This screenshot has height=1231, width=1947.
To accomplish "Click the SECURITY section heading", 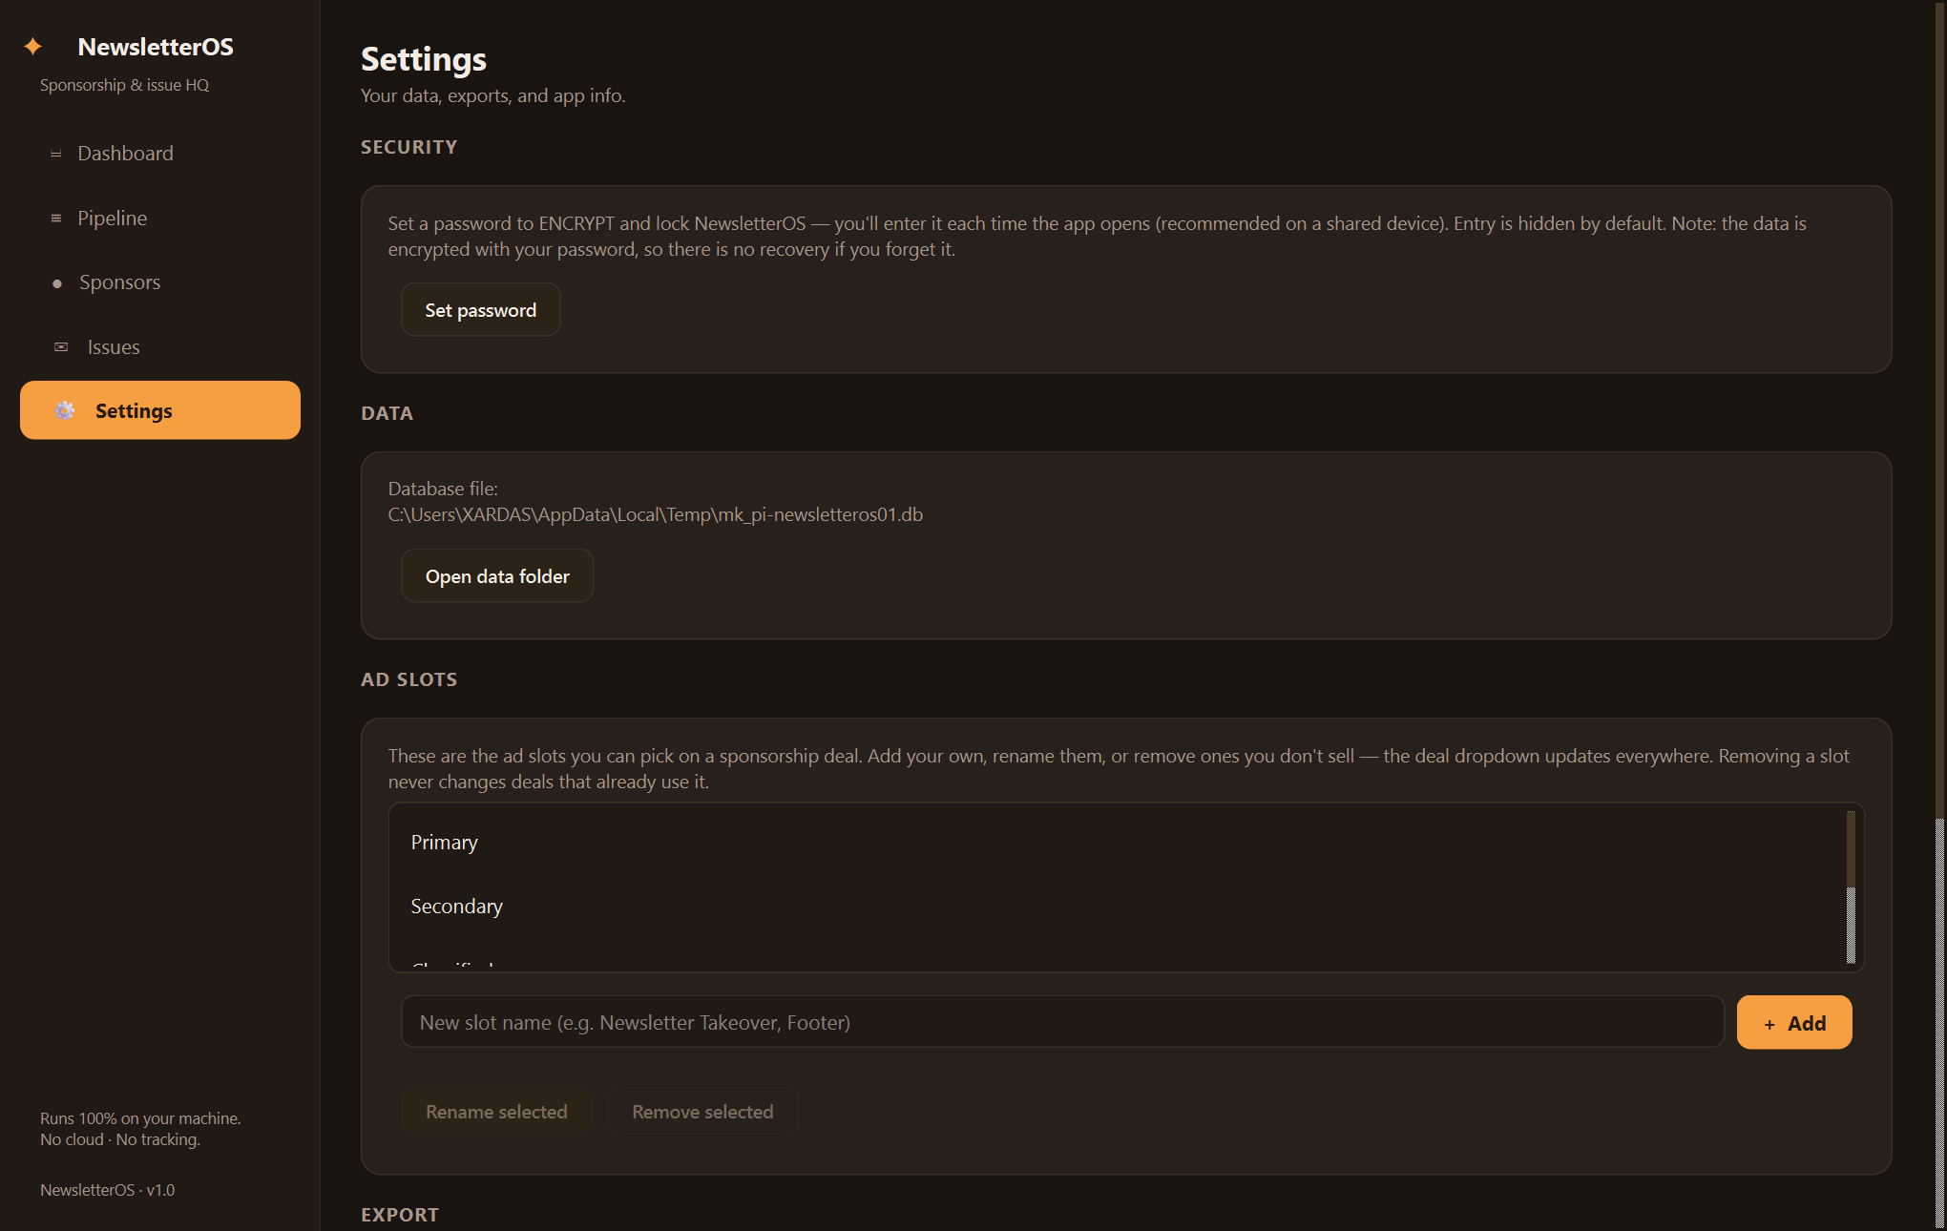I will (409, 147).
